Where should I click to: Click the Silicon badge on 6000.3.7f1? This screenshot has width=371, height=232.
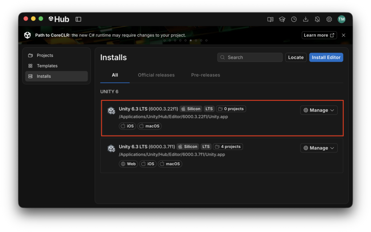pos(188,147)
